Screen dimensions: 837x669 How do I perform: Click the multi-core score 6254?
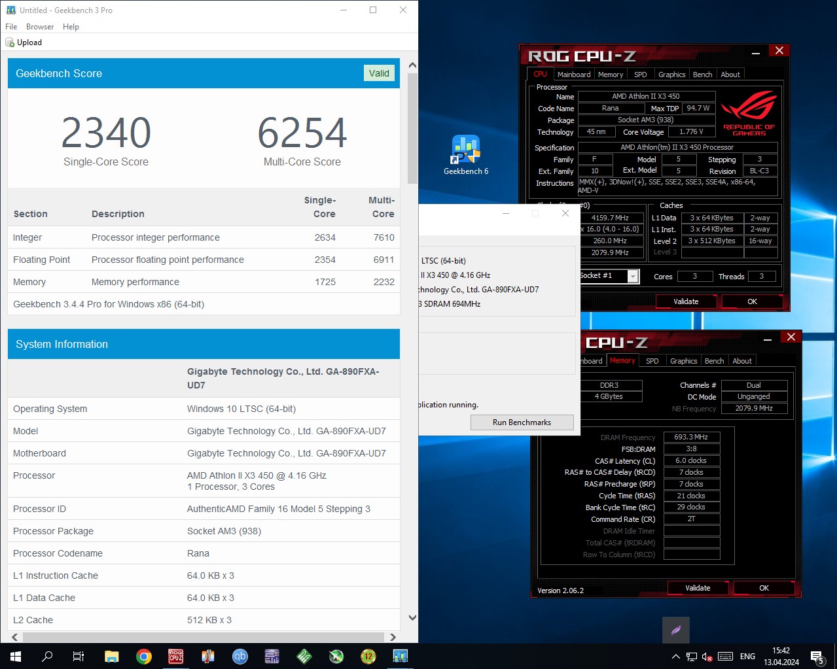click(x=302, y=133)
